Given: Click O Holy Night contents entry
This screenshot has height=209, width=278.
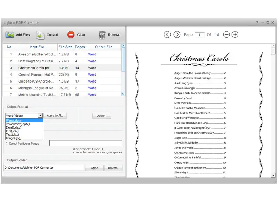Looking at the screenshot, I should point(200,162).
